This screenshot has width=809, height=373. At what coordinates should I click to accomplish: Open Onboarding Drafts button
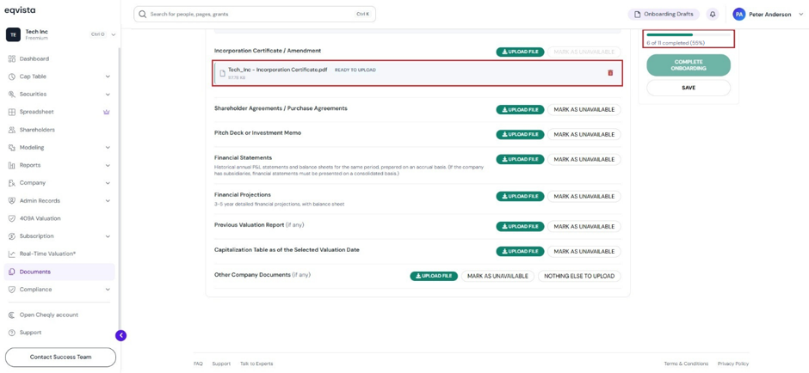coord(664,15)
